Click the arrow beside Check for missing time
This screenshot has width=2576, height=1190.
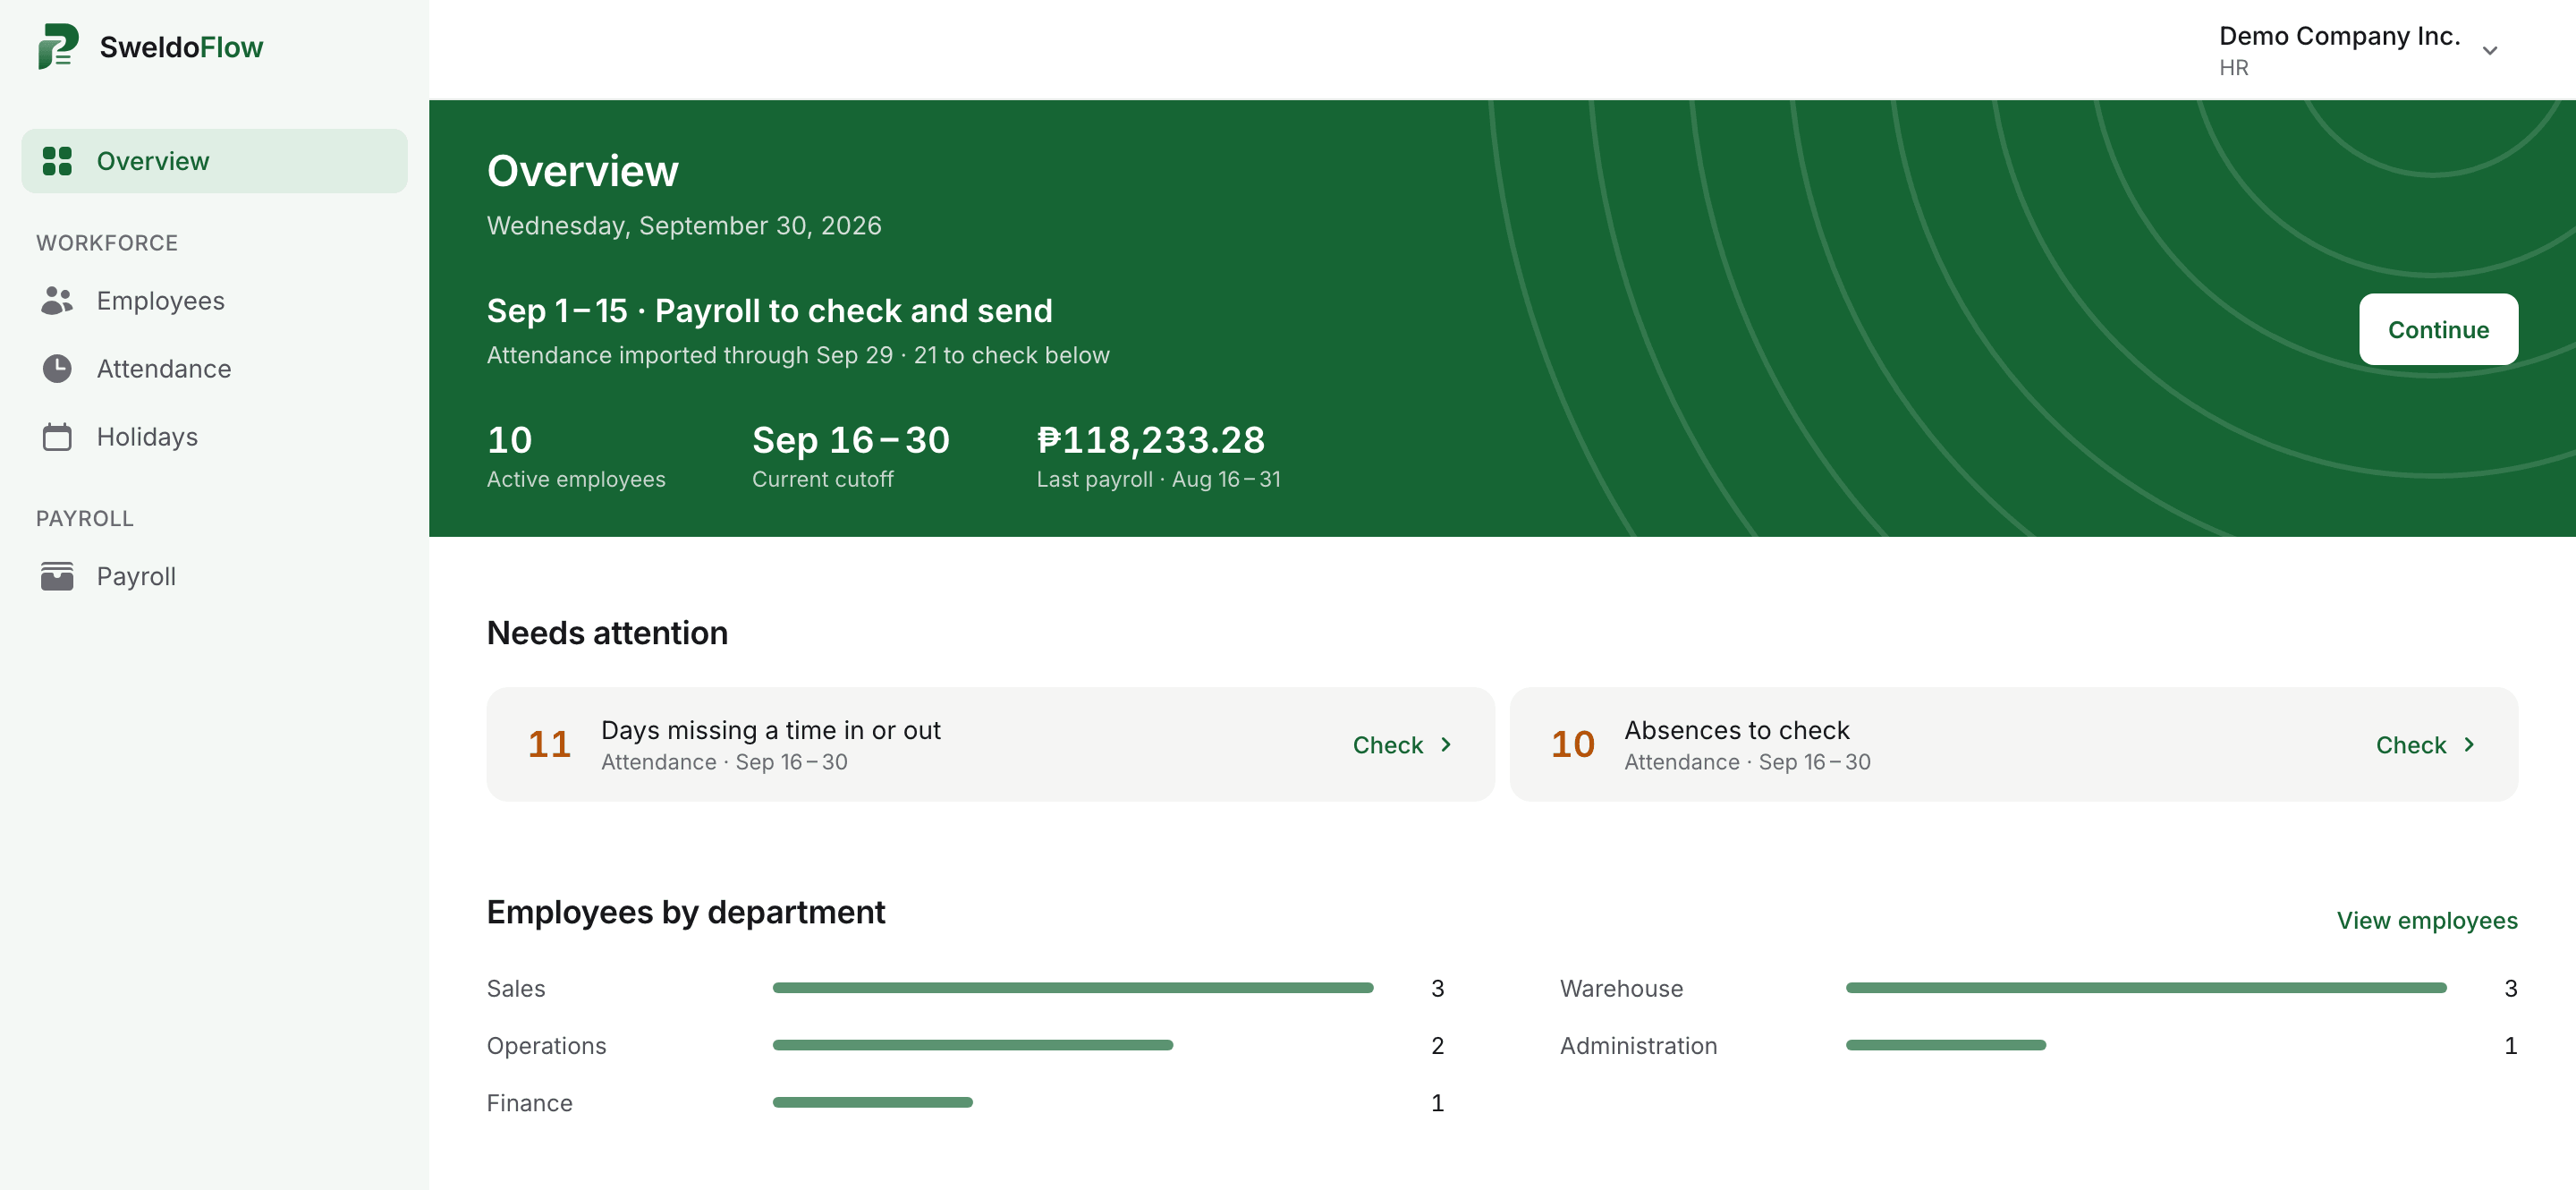tap(1446, 745)
